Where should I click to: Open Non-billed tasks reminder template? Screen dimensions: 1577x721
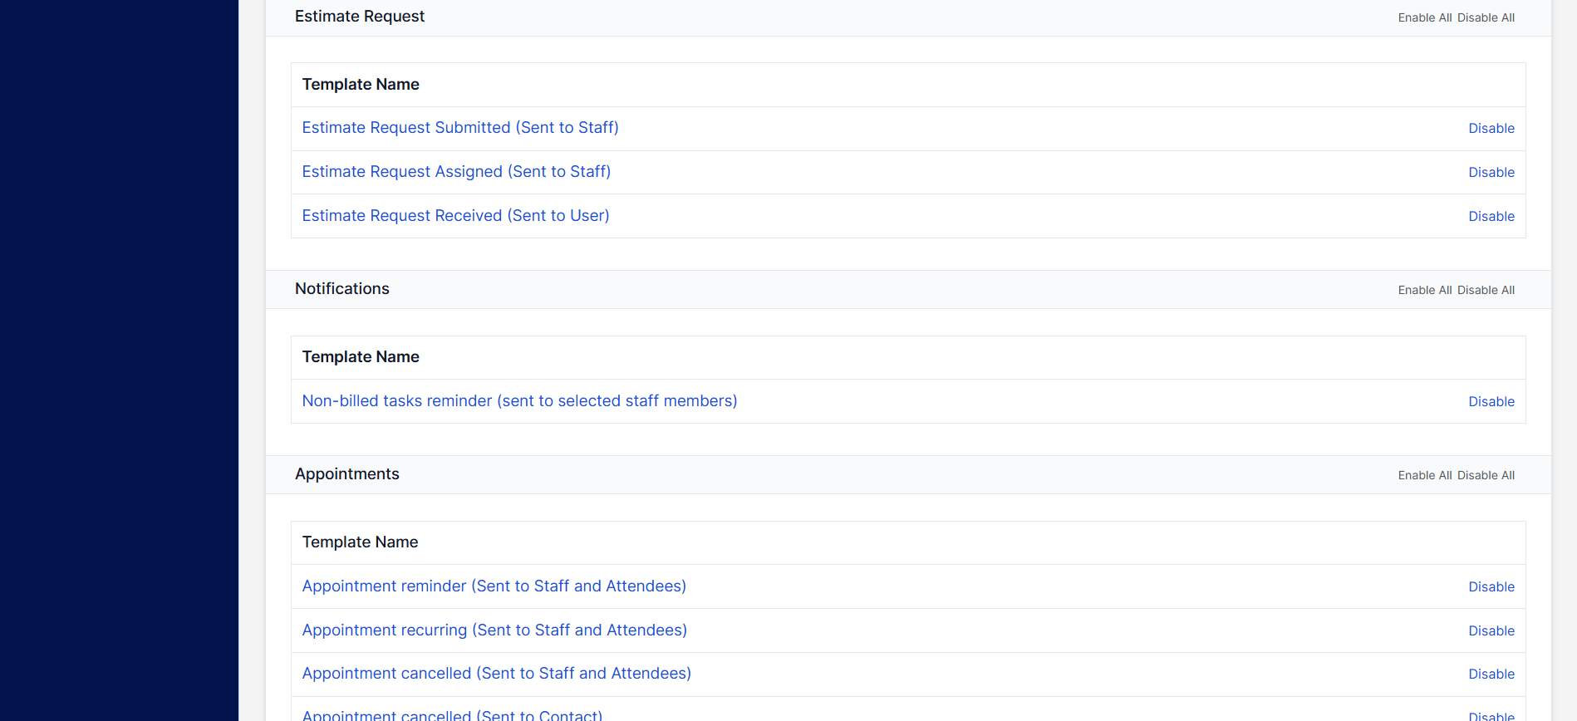(x=519, y=401)
